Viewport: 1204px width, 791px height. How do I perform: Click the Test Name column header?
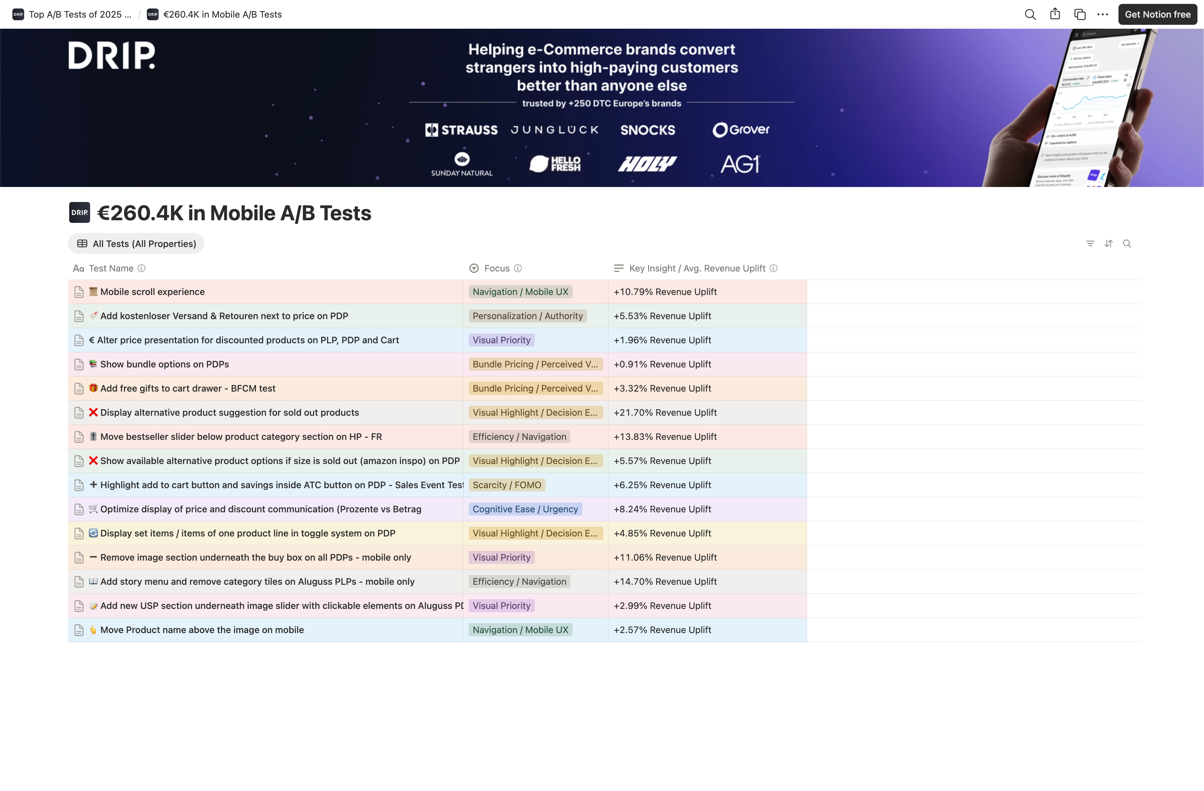[x=111, y=269]
